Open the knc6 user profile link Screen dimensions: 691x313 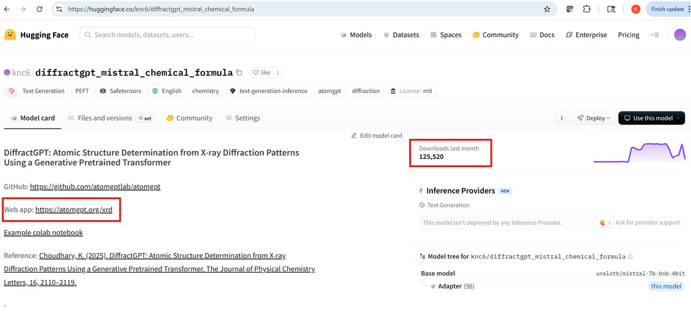[x=21, y=73]
